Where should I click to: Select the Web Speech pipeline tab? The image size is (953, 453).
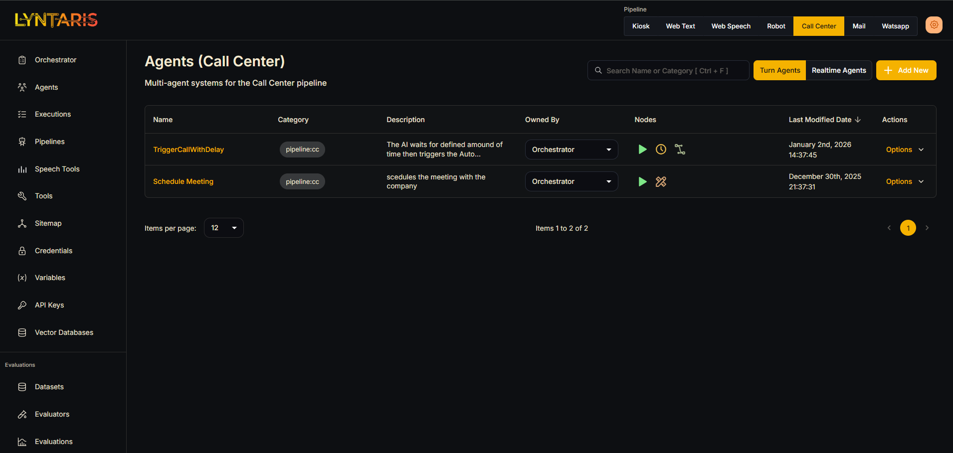click(x=731, y=26)
